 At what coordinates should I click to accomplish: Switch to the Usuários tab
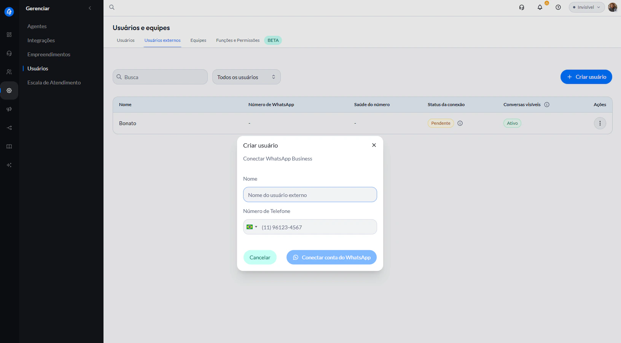pyautogui.click(x=126, y=40)
